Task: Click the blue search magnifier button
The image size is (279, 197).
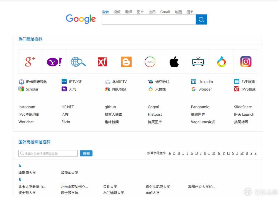Action: coord(201,20)
